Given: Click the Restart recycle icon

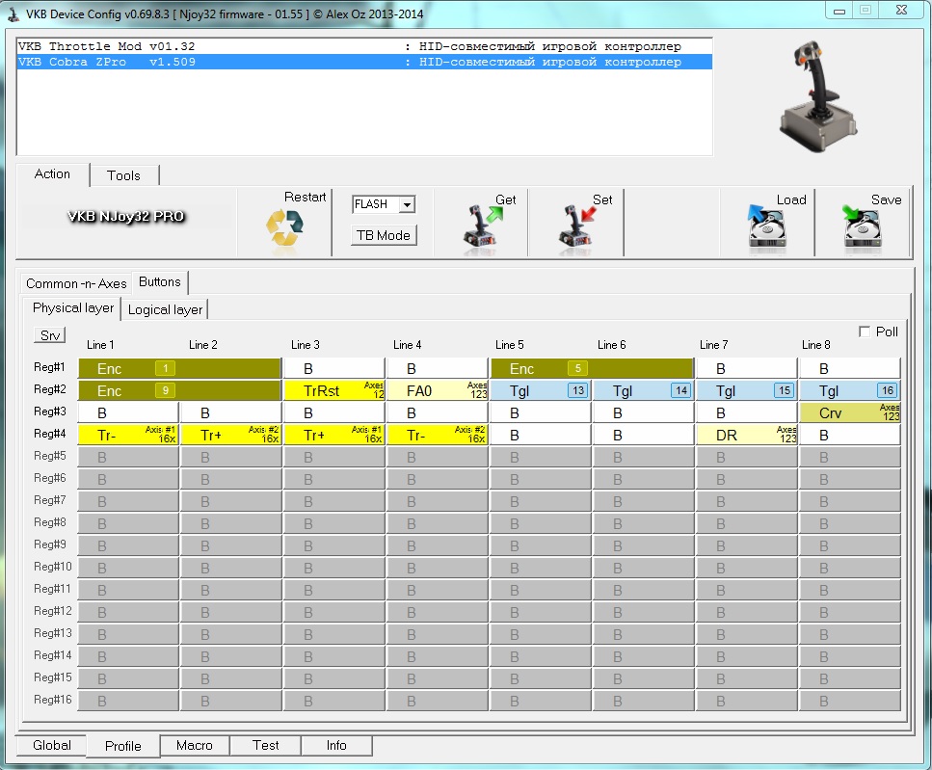Looking at the screenshot, I should 284,229.
